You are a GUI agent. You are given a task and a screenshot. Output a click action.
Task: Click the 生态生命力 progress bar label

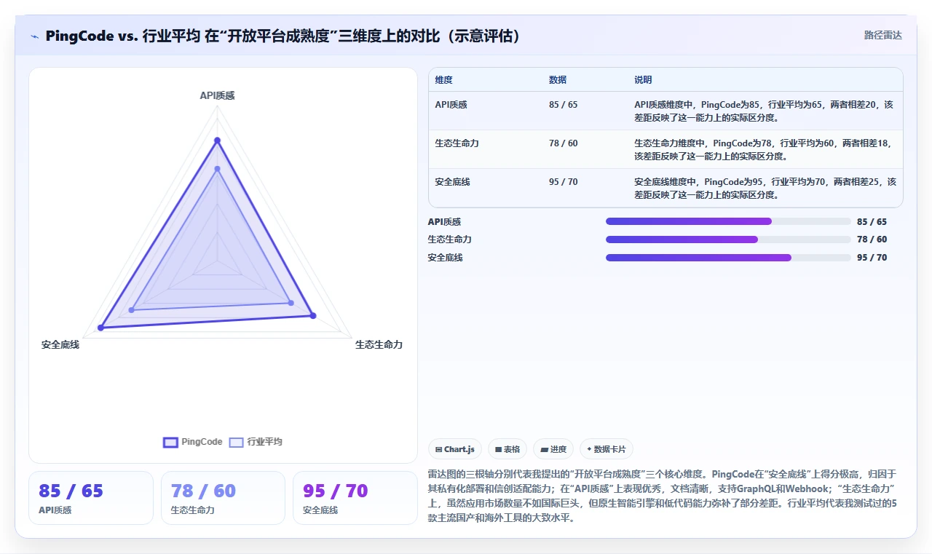449,240
